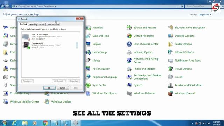Select AMD HDMI Output device
Image resolution: width=224 pixels, height=126 pixels.
point(50,37)
